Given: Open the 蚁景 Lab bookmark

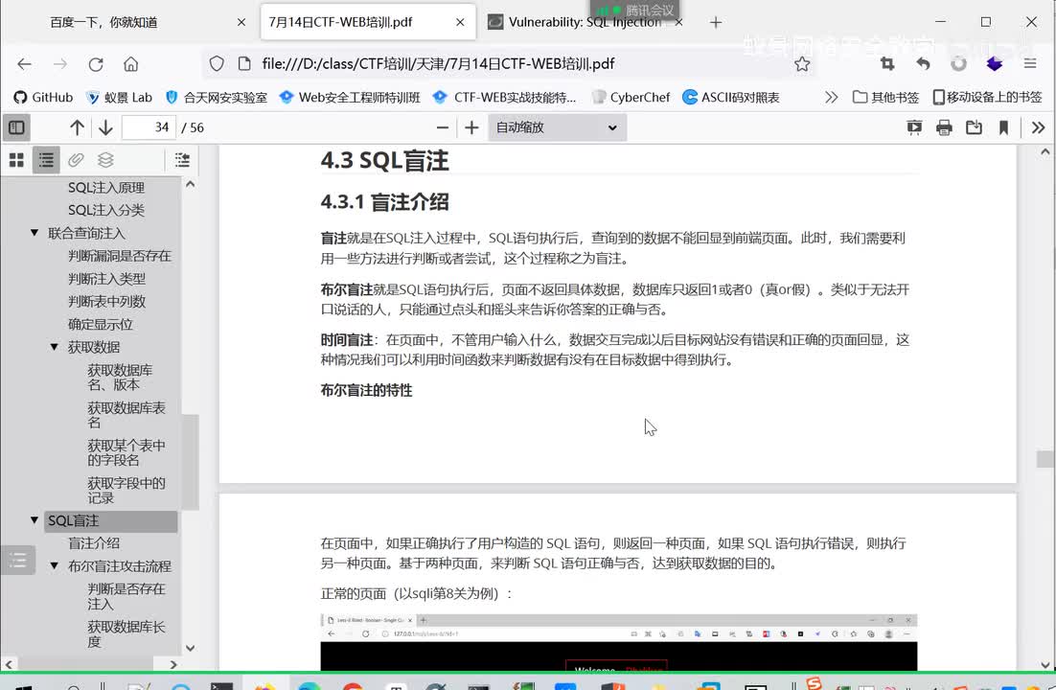Looking at the screenshot, I should coord(119,97).
